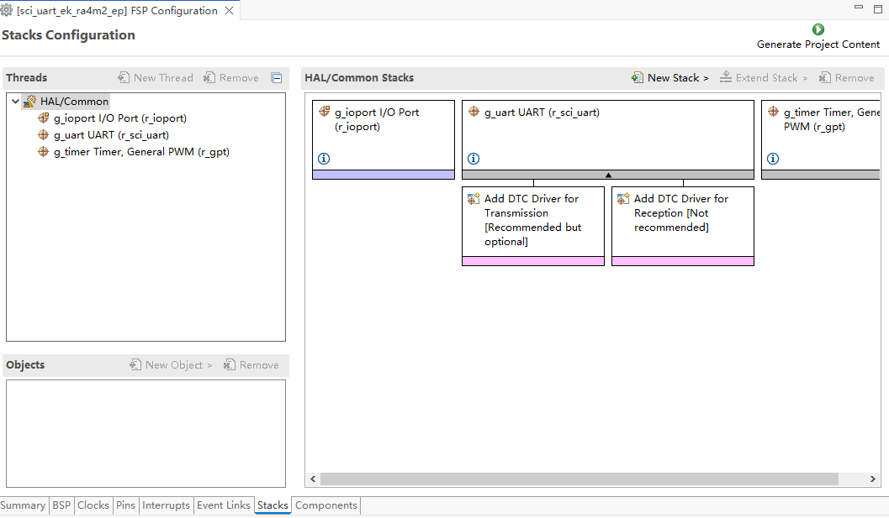Image resolution: width=889 pixels, height=518 pixels.
Task: Click the add icon in DTC Reception box
Action: 623,199
